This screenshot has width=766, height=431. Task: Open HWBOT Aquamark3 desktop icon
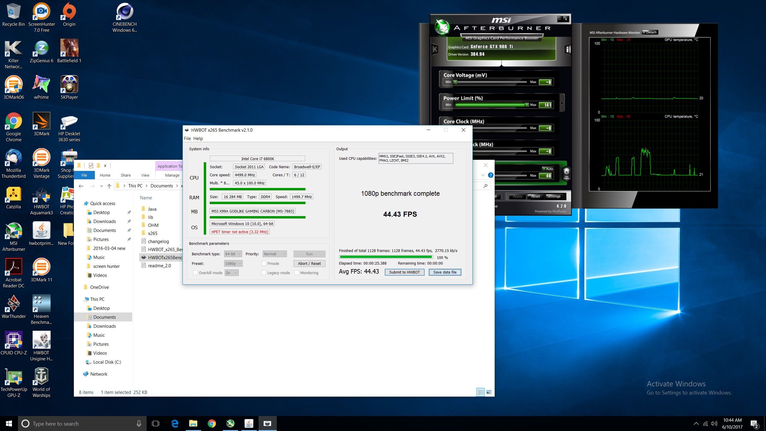(x=42, y=200)
